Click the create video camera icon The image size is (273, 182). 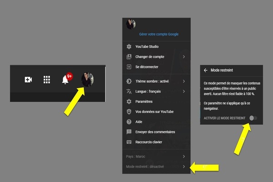(28, 80)
